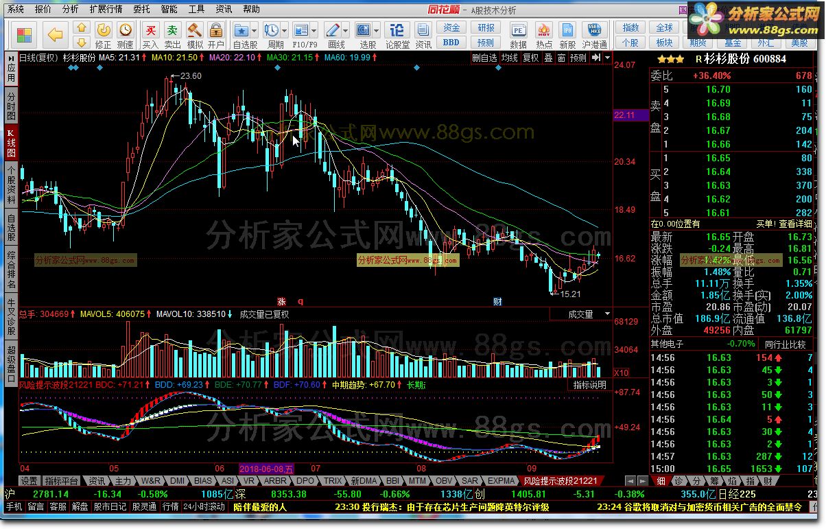
Task: Switch to the 分时图 sidebar view
Action: (11, 106)
